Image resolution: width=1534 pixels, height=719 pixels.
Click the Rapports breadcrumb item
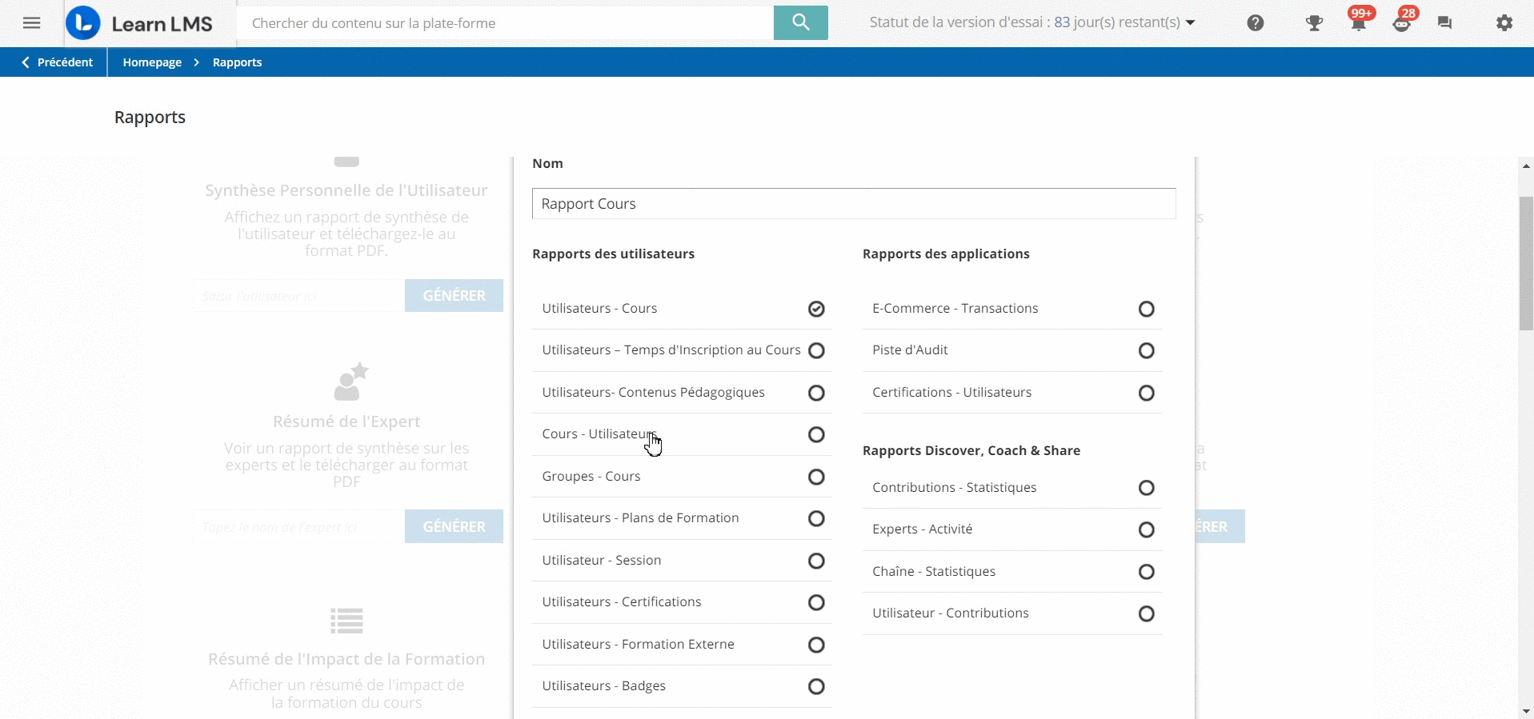click(x=237, y=62)
